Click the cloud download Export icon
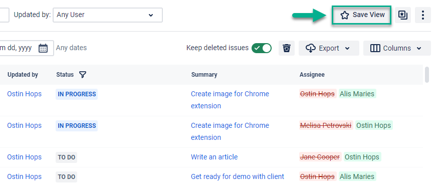 [x=310, y=48]
